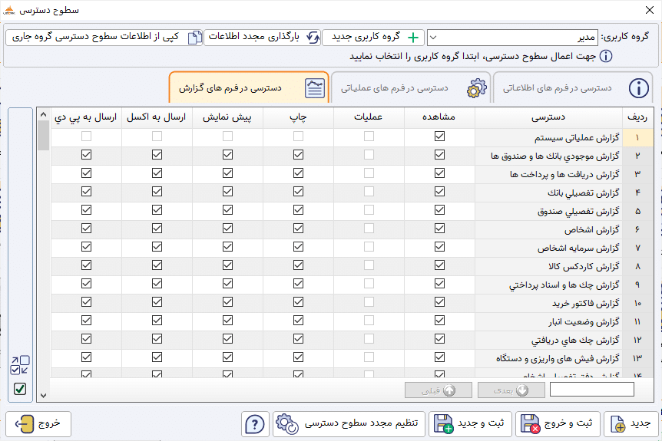Click the بعدی next button

point(511,390)
